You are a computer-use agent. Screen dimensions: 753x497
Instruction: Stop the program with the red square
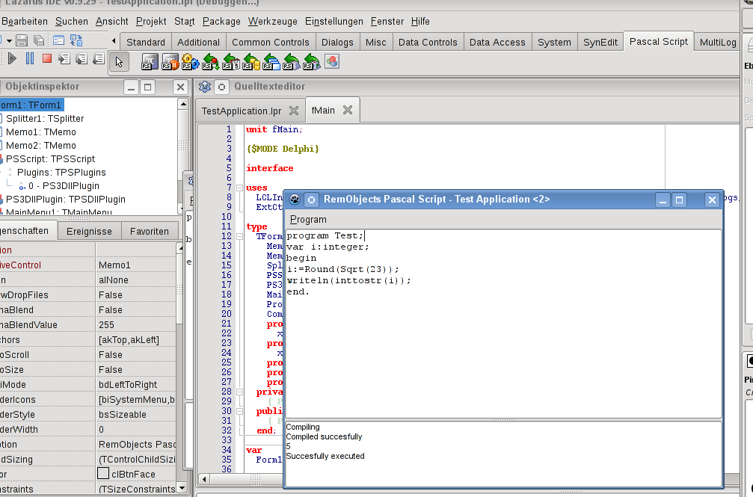tap(47, 58)
